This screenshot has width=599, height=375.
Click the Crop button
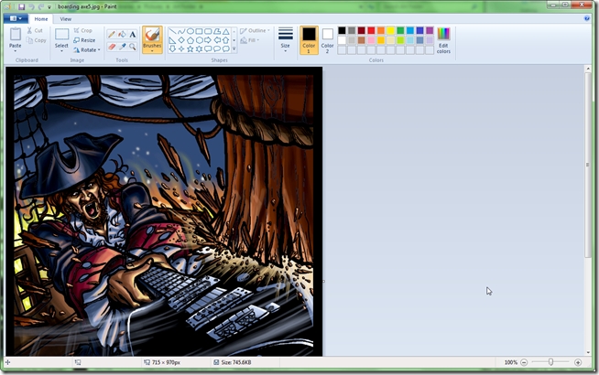(x=83, y=30)
